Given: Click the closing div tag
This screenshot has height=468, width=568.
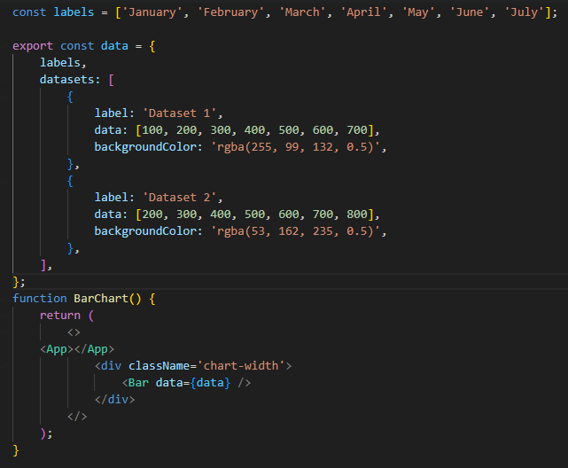Looking at the screenshot, I should (114, 399).
